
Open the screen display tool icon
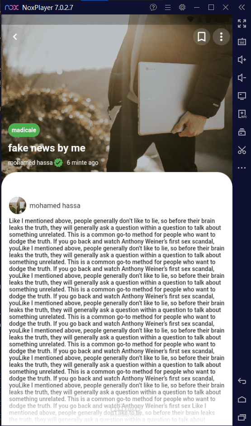pyautogui.click(x=242, y=96)
